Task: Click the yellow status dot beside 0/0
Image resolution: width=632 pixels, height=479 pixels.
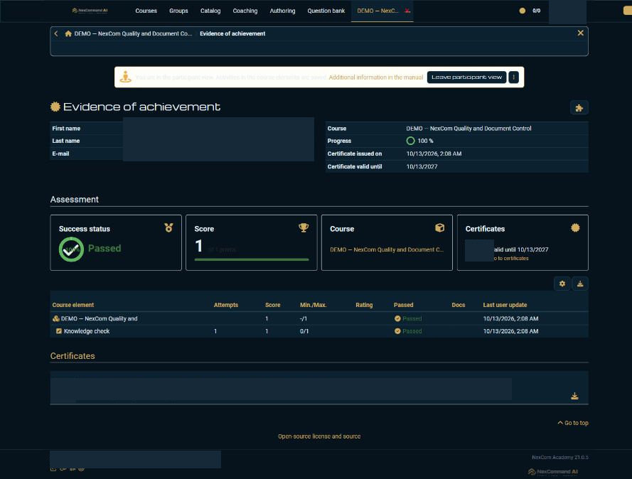Action: coord(523,11)
